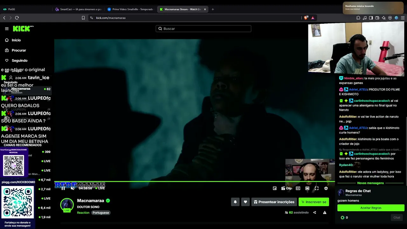
Task: Open the striped globe toolbar extension icon
Action: (x=397, y=18)
